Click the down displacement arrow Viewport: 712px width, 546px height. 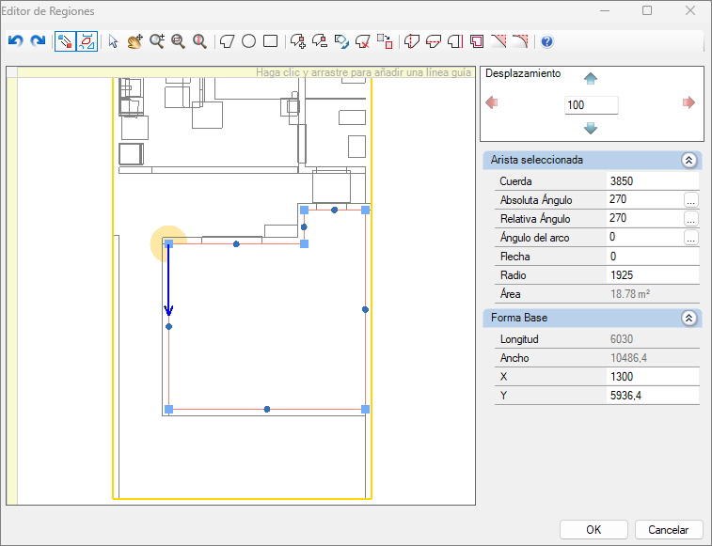pyautogui.click(x=591, y=129)
